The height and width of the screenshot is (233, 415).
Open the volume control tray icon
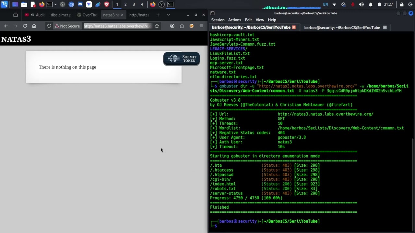361,5
